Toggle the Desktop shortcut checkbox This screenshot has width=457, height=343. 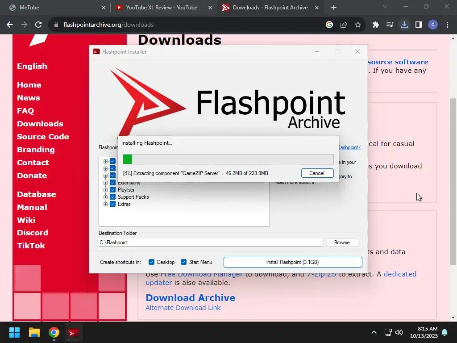click(151, 262)
